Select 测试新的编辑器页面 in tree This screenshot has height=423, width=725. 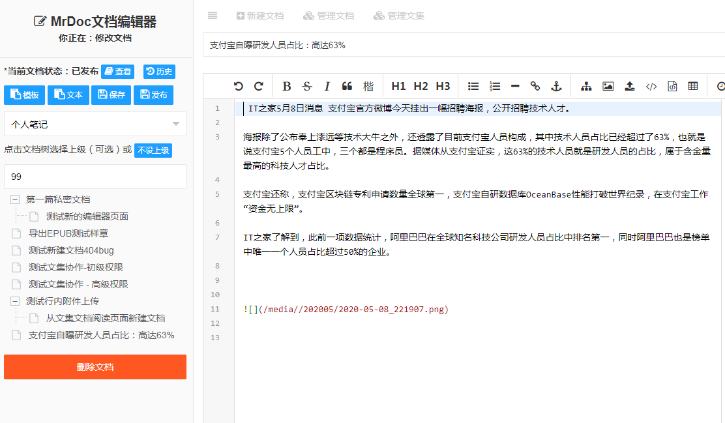click(87, 216)
